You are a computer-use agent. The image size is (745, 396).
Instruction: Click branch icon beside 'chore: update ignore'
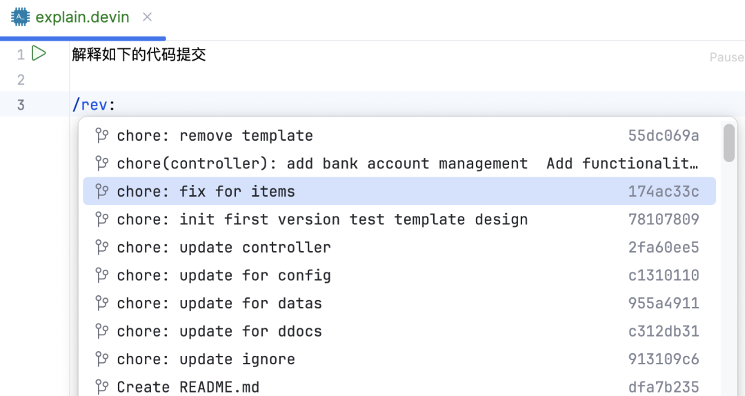[101, 359]
